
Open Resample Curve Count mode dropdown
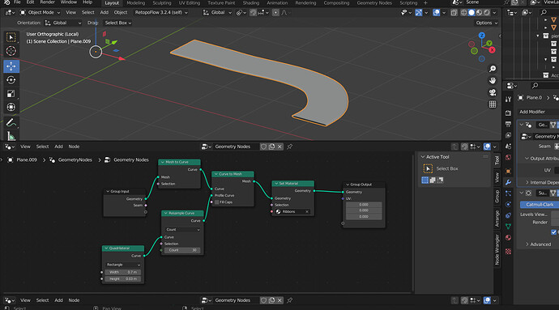click(x=183, y=230)
